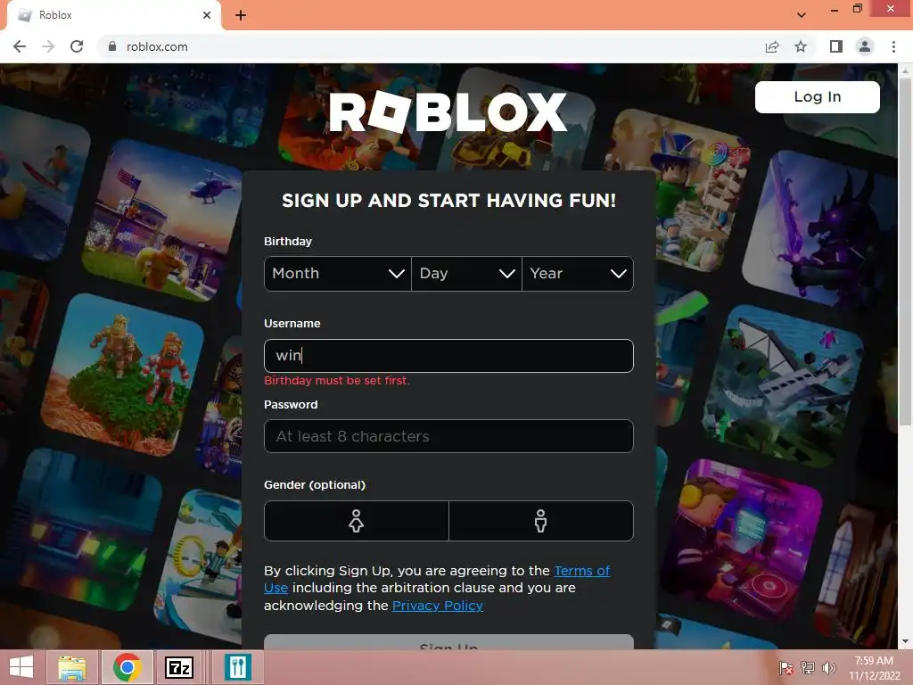Click the 'Birthday must be set first.' message
This screenshot has height=685, width=913.
336,380
